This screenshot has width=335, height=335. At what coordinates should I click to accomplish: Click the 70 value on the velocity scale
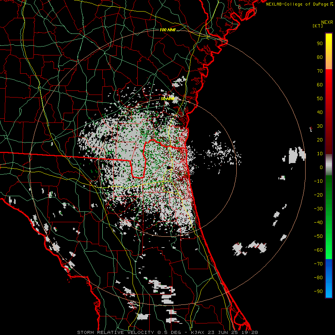pyautogui.click(x=320, y=71)
